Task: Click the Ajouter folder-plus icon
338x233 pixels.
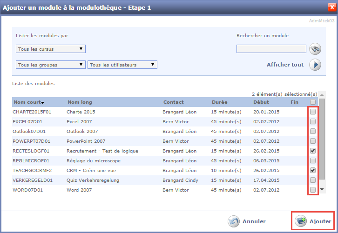Action: point(301,221)
